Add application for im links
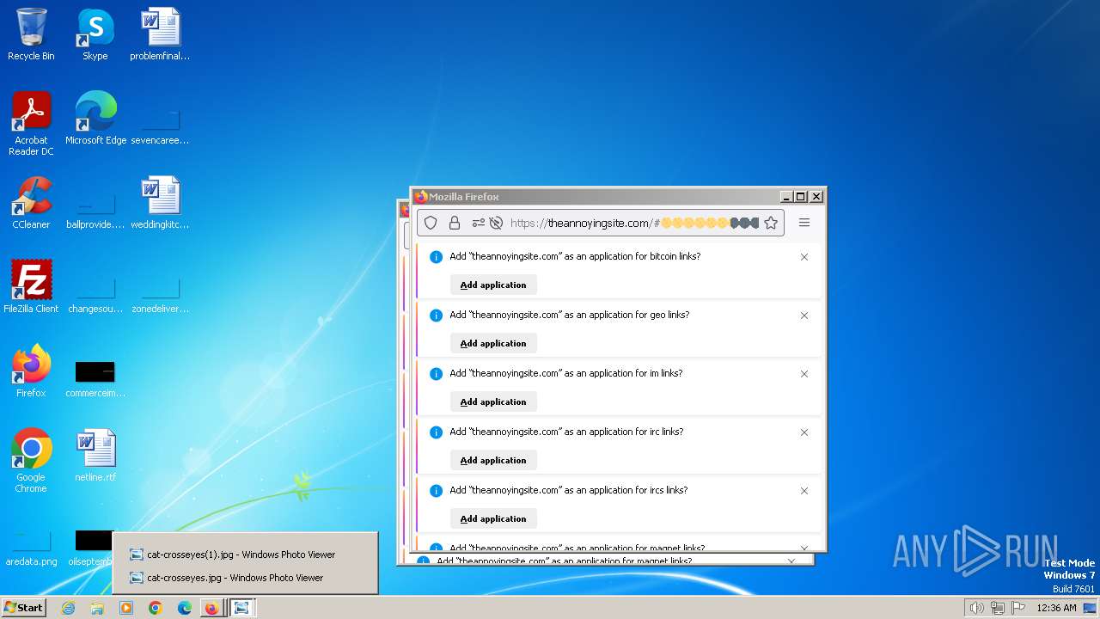Screen dimensions: 1100x619 (493, 401)
